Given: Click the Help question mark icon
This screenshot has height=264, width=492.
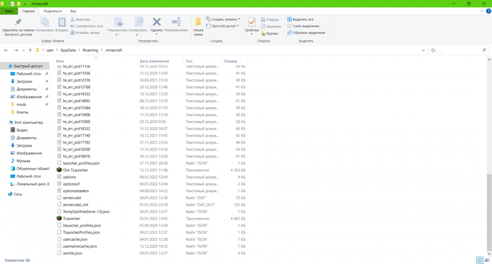Looking at the screenshot, I should point(488,11).
